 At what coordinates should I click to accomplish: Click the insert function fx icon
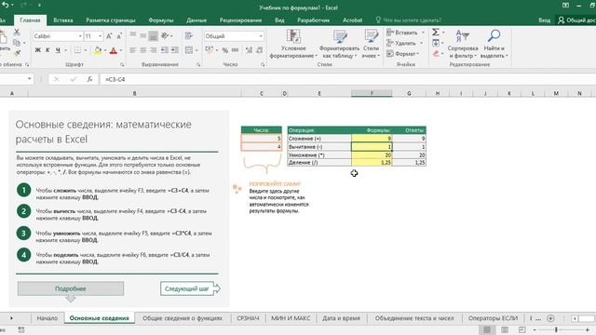(x=89, y=79)
